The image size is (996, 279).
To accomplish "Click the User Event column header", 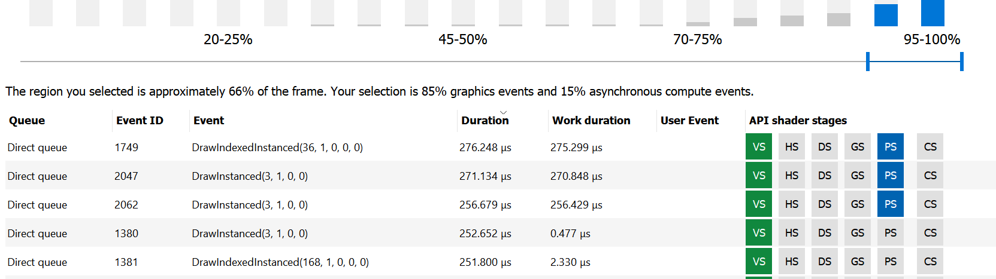I will [689, 121].
